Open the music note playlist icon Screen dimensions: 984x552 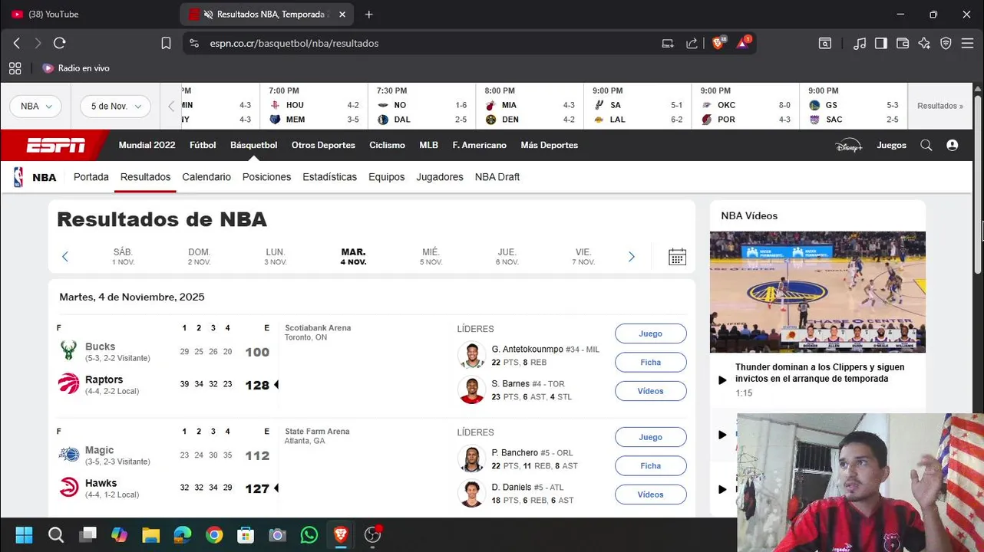tap(860, 44)
